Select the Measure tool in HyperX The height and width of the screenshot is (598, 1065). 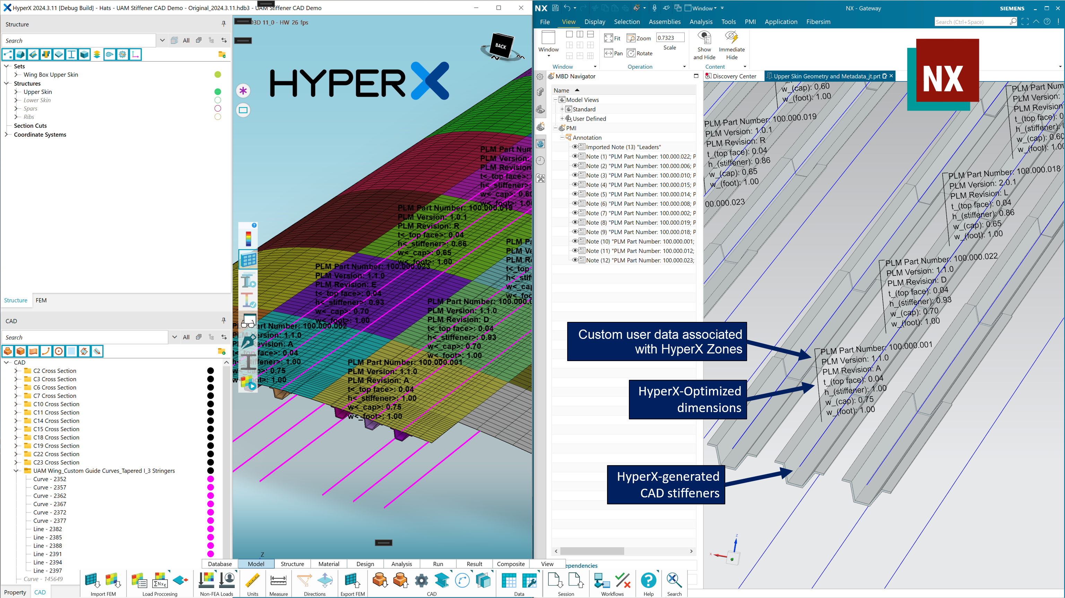278,580
